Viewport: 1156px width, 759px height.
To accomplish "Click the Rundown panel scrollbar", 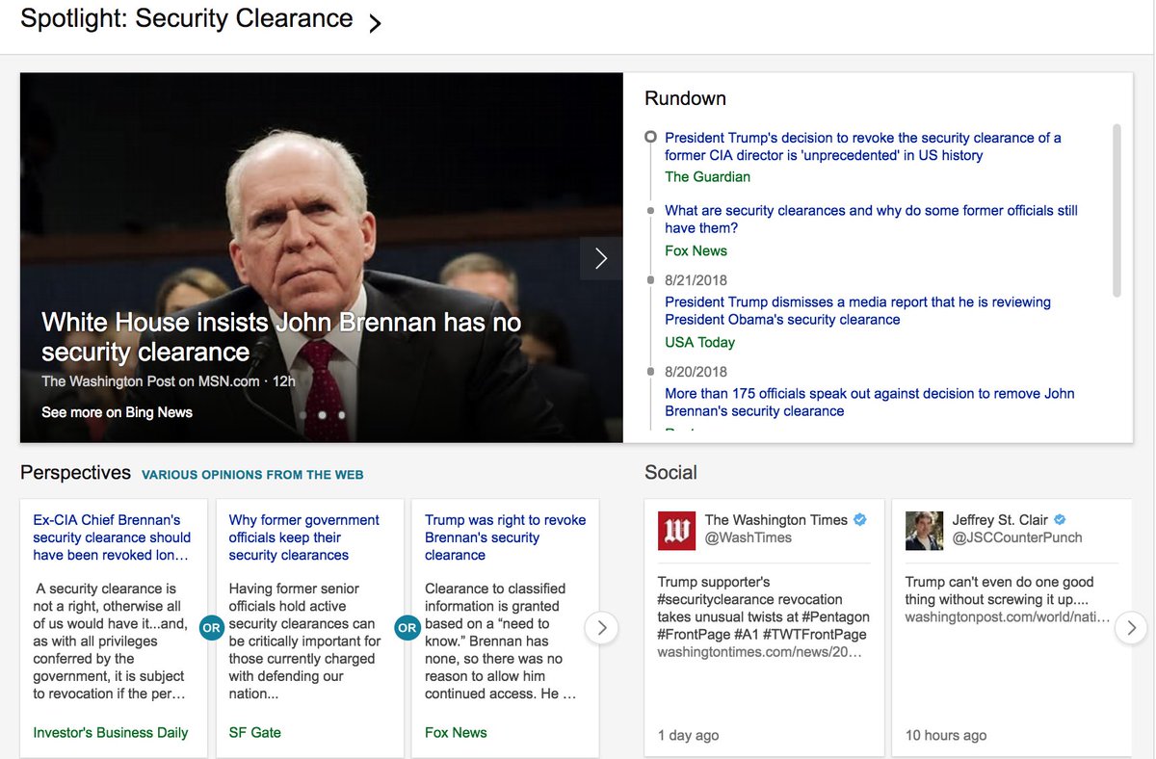I will (x=1117, y=210).
